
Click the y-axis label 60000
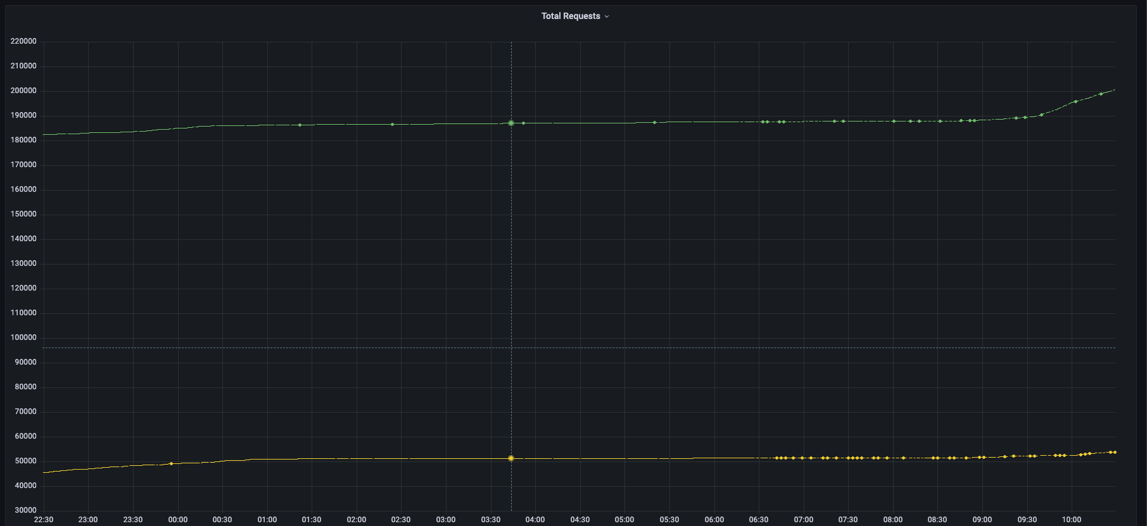(26, 436)
